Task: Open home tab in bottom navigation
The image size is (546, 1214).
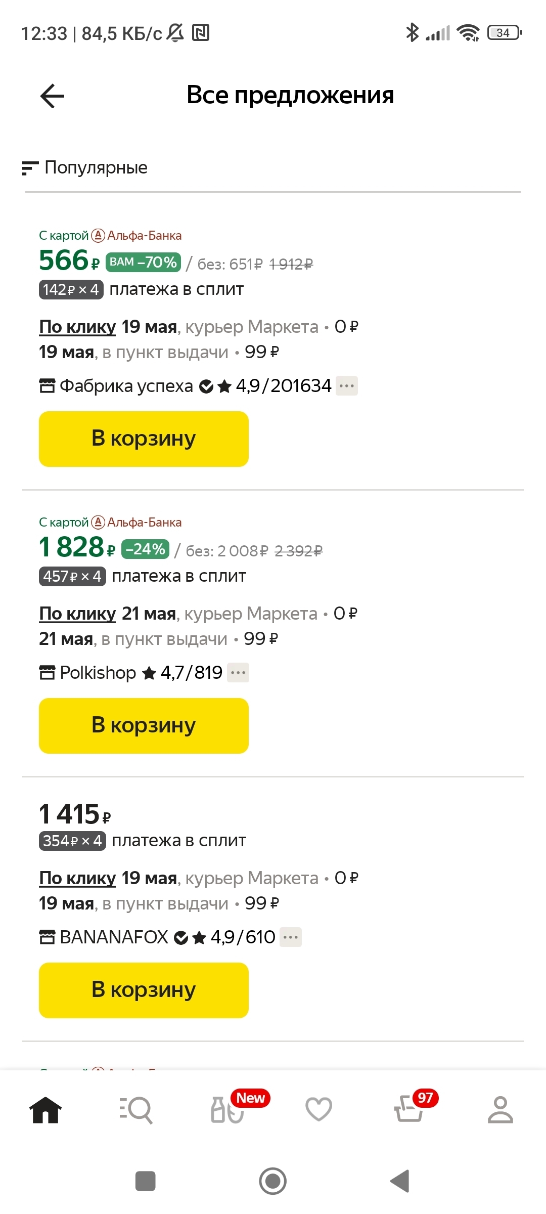Action: [45, 1110]
